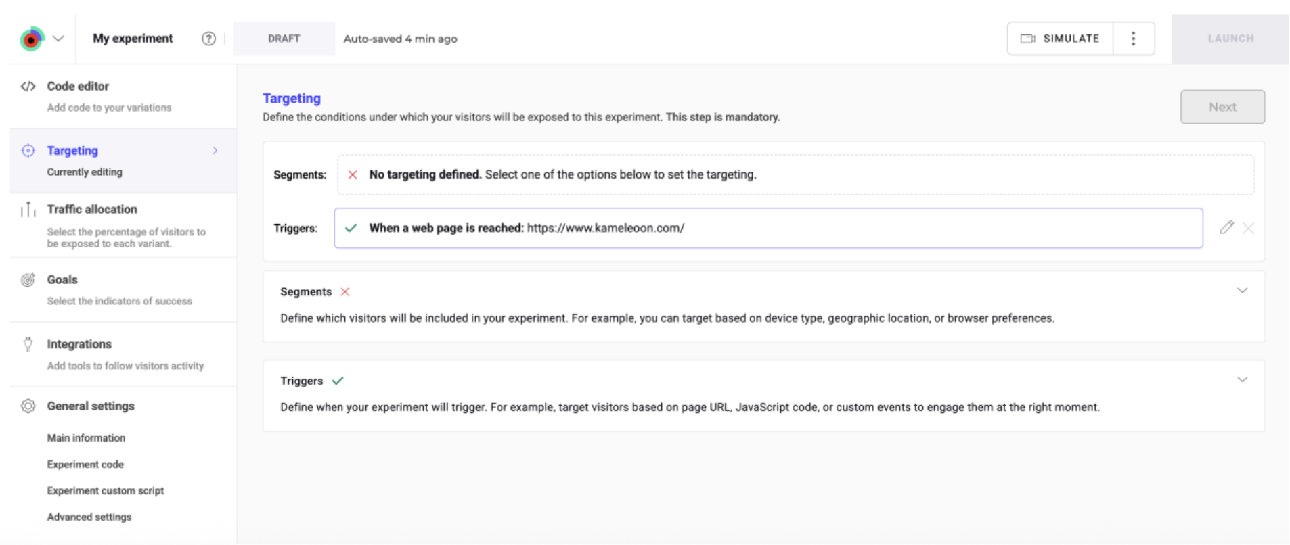Expand the Triggers section chevron
The image size is (1290, 545).
pos(1242,380)
